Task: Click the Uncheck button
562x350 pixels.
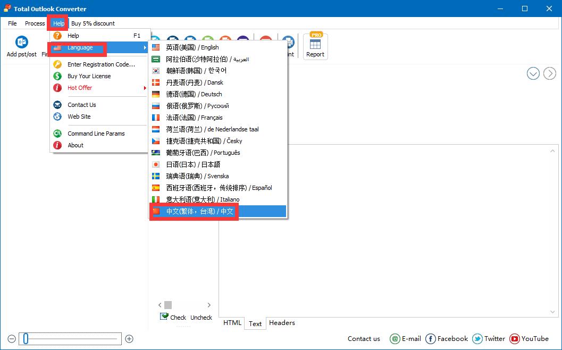Action: click(201, 318)
